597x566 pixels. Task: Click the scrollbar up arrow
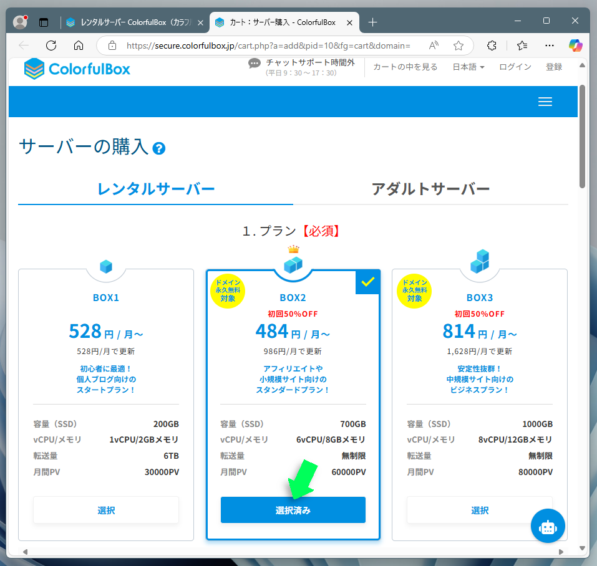582,65
